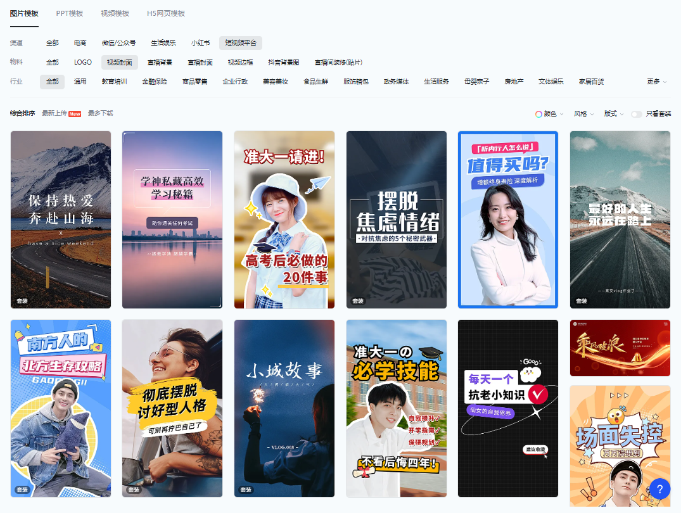The image size is (681, 513).
Task: Choose the 直播背景 material filter
Action: point(160,62)
